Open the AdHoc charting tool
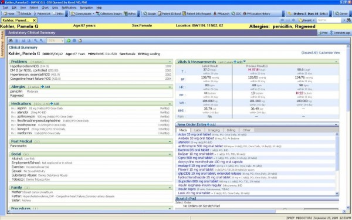This screenshot has width=352, height=220. [x=130, y=13]
